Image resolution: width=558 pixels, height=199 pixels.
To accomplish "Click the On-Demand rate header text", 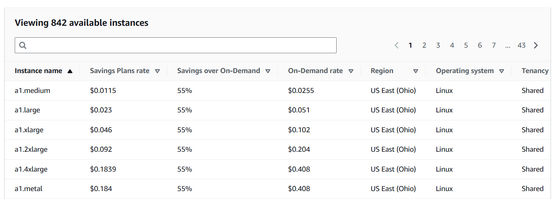I will 316,71.
